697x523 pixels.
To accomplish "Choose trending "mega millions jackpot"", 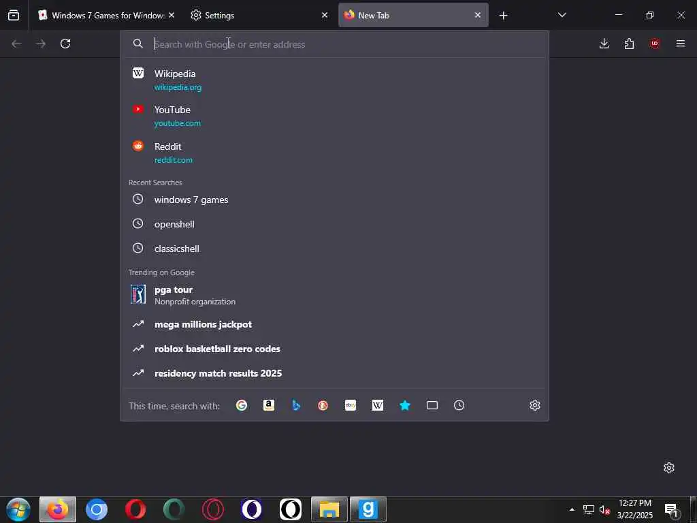I will (x=334, y=324).
